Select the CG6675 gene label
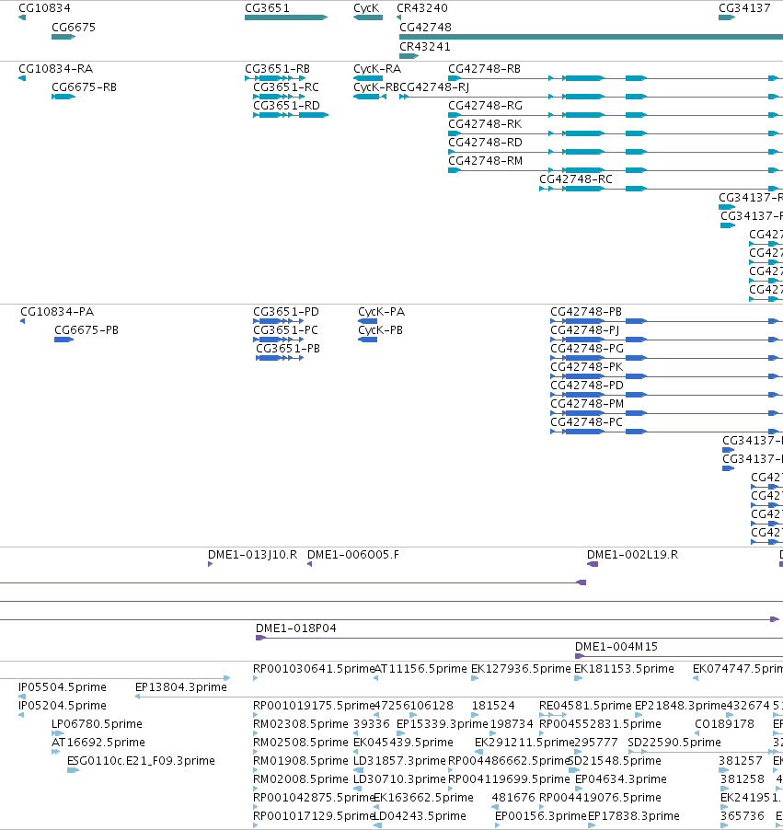783x830 pixels. (74, 27)
